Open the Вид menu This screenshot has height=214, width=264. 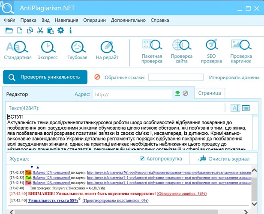[x=45, y=20]
